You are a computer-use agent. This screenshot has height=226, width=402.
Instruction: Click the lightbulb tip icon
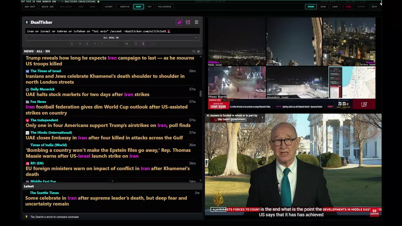(x=27, y=217)
